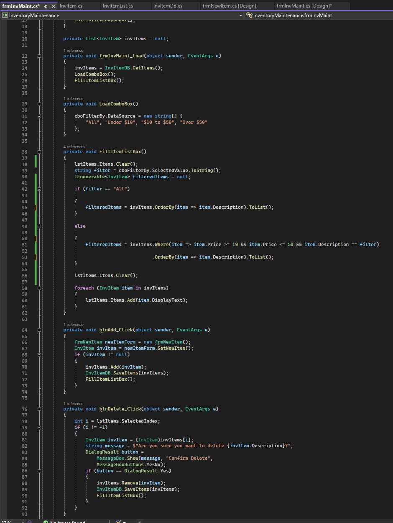Screen dimensions: 393x523
Task: Click the green modified-lines bar beside line 38
Action: tap(35, 164)
